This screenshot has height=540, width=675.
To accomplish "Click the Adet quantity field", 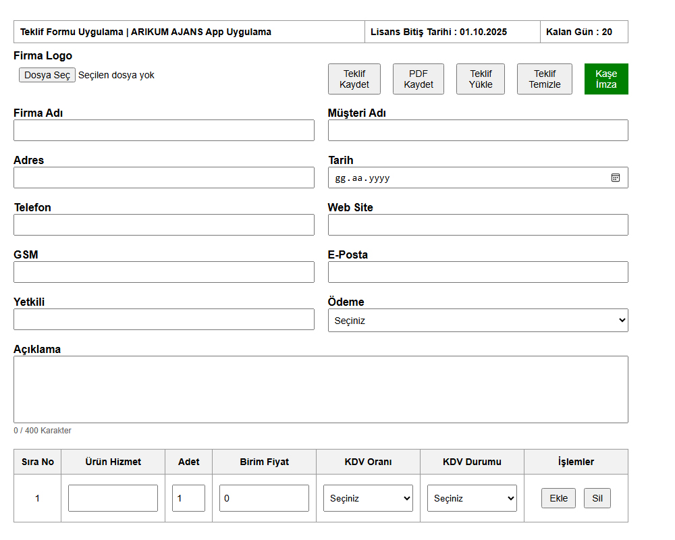I will pyautogui.click(x=188, y=498).
